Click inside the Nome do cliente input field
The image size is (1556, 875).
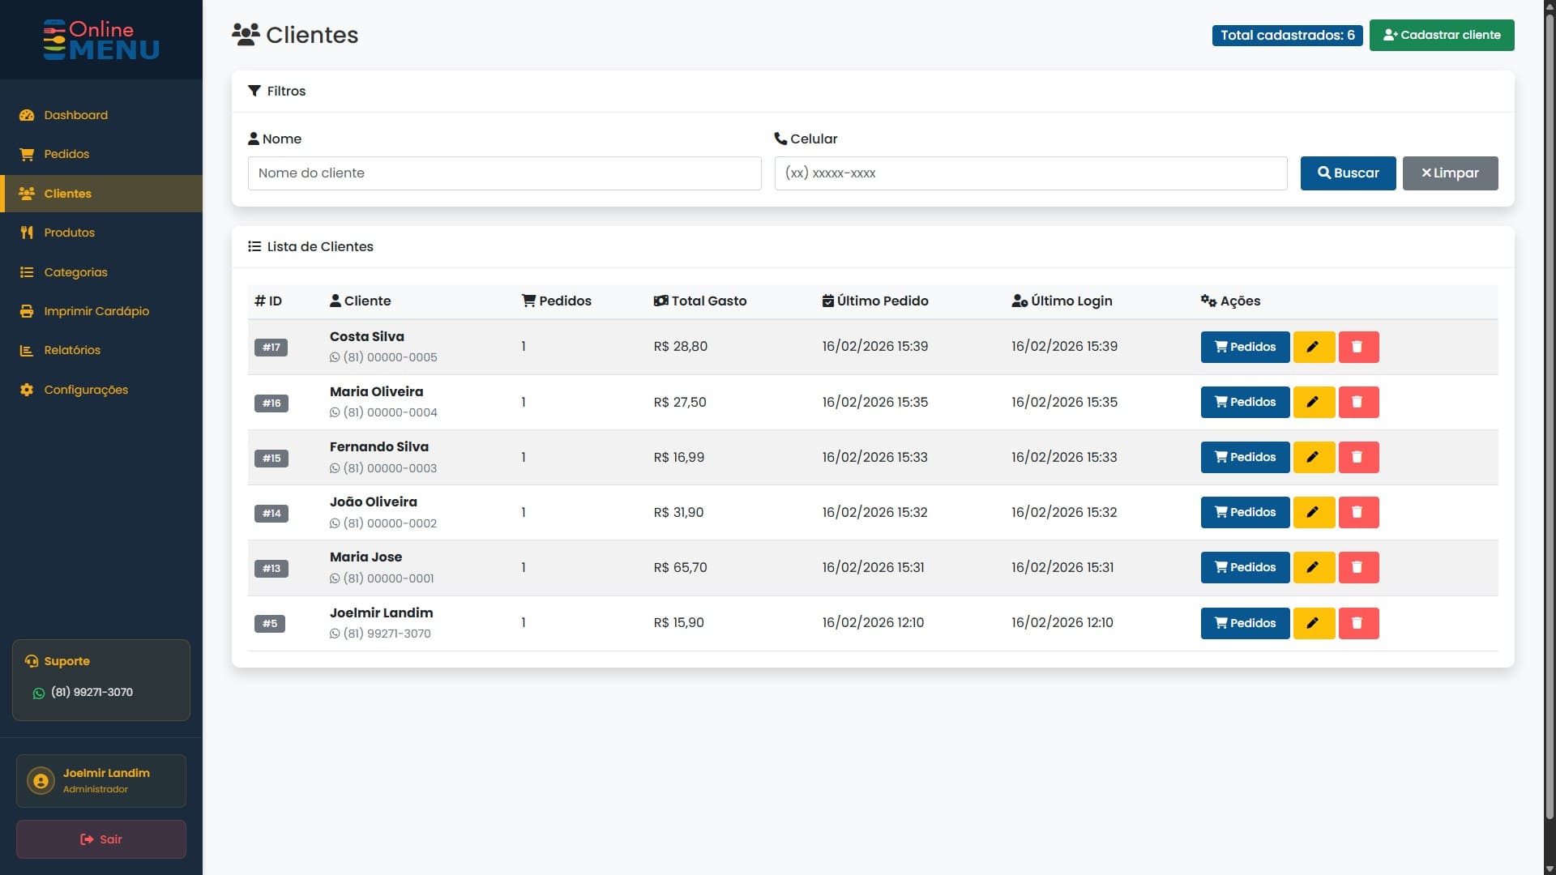(x=504, y=173)
